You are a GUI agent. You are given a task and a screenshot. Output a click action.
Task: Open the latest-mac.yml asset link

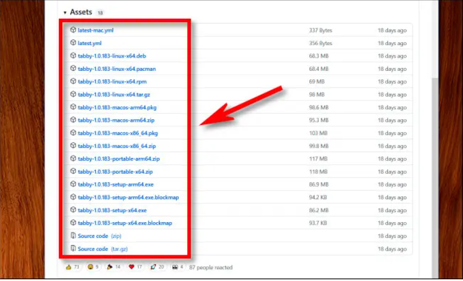95,30
